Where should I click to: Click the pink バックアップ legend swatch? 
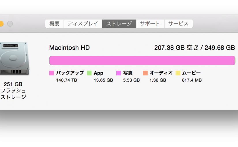(x=52, y=73)
